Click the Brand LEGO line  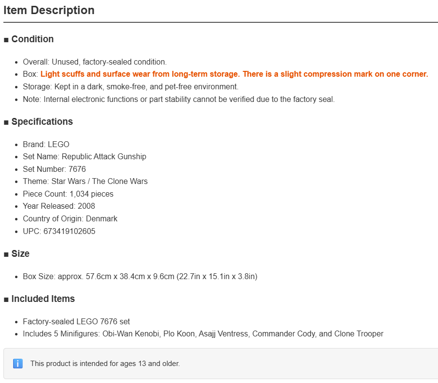46,144
